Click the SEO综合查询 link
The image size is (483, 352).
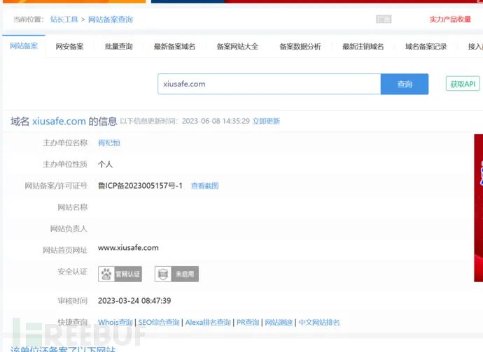coord(159,323)
